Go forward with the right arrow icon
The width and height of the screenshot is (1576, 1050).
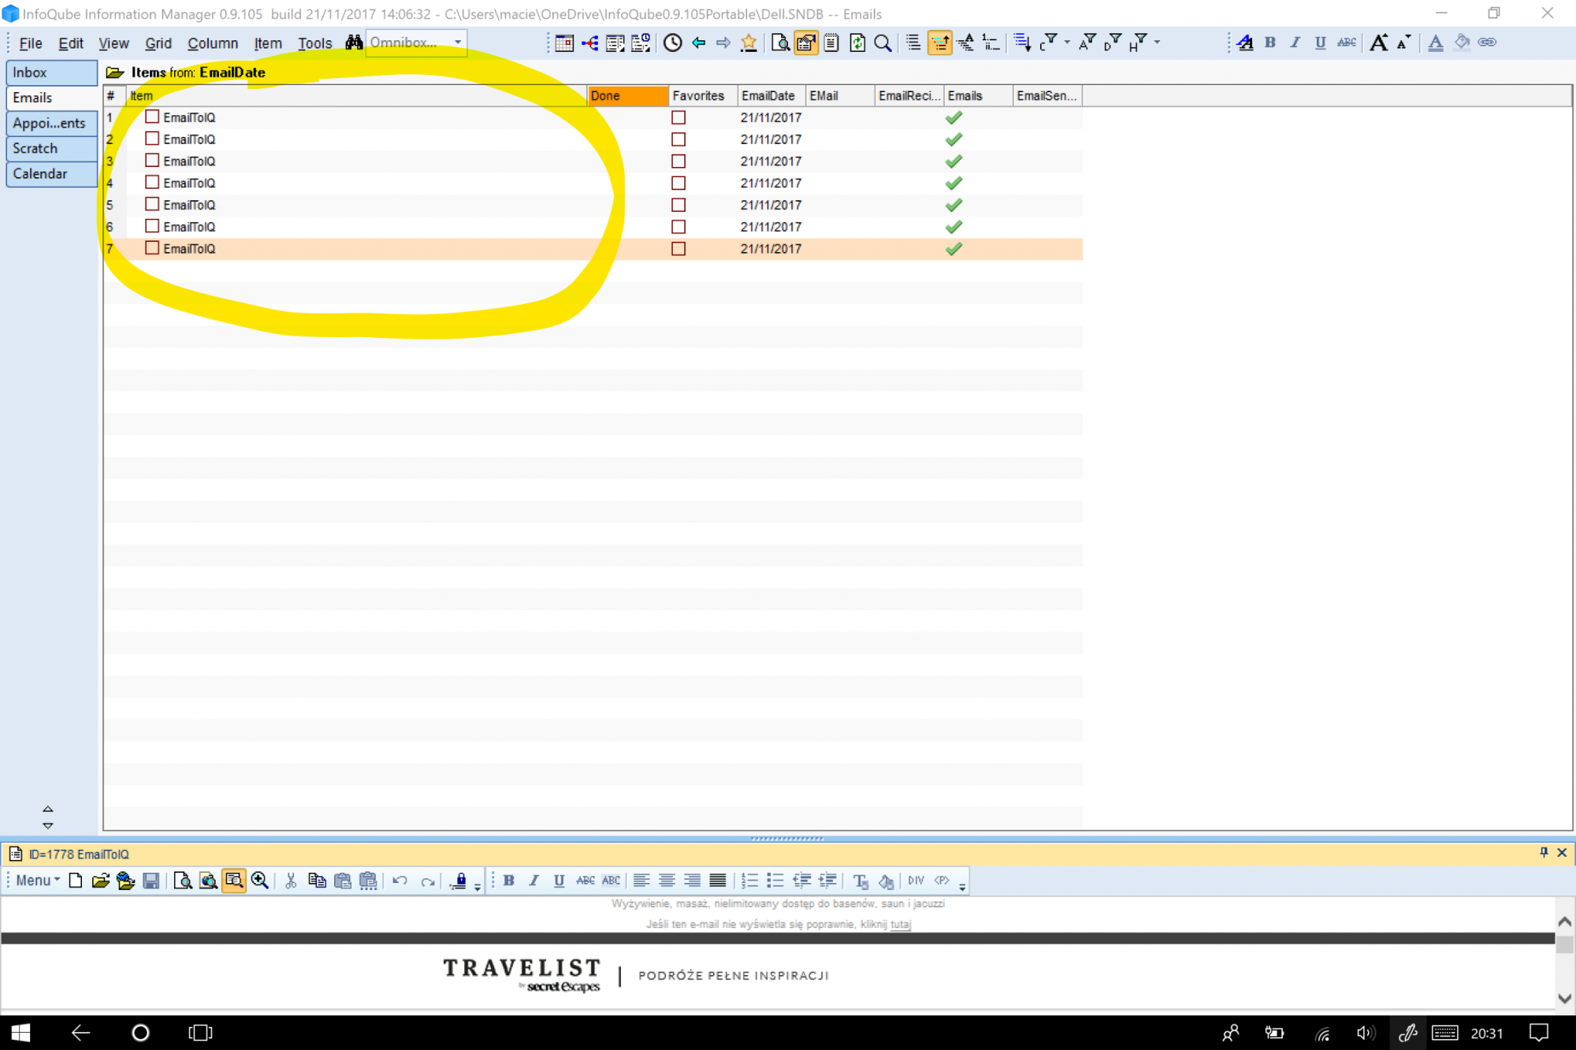[723, 43]
